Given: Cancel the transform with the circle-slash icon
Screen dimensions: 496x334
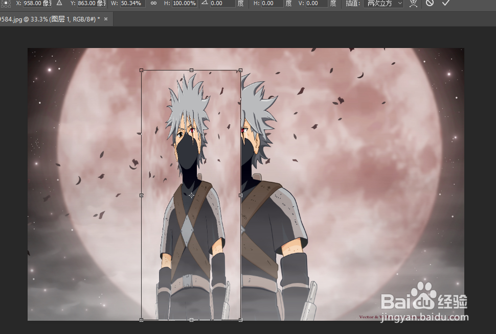Looking at the screenshot, I should click(430, 3).
